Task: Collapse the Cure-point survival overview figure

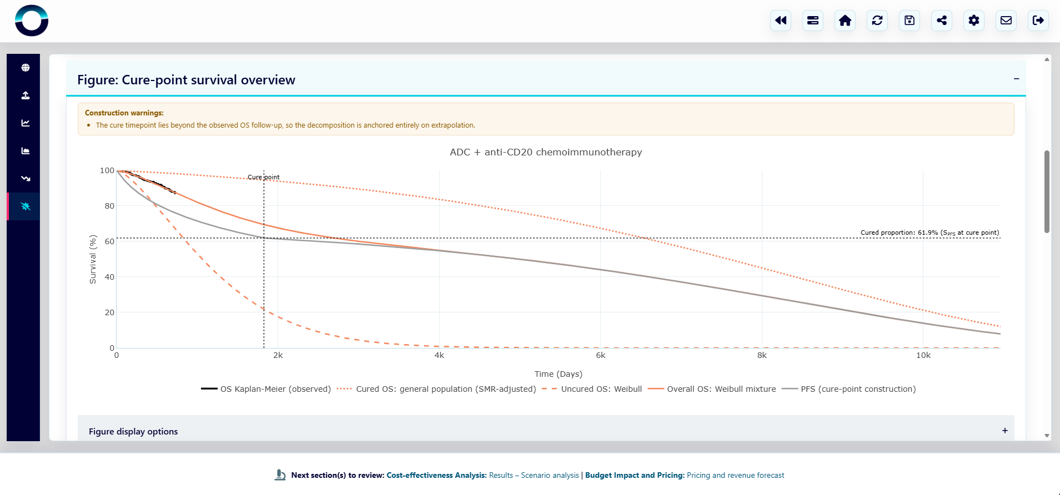Action: click(1016, 79)
